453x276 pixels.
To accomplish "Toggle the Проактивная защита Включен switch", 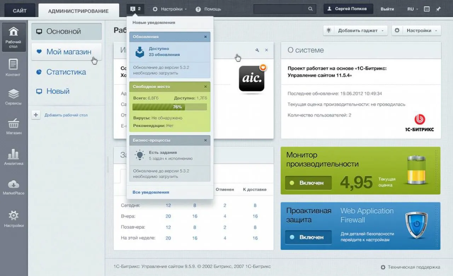I will tap(308, 237).
